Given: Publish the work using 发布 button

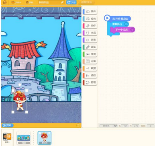Looking at the screenshot, I should tap(71, 2).
